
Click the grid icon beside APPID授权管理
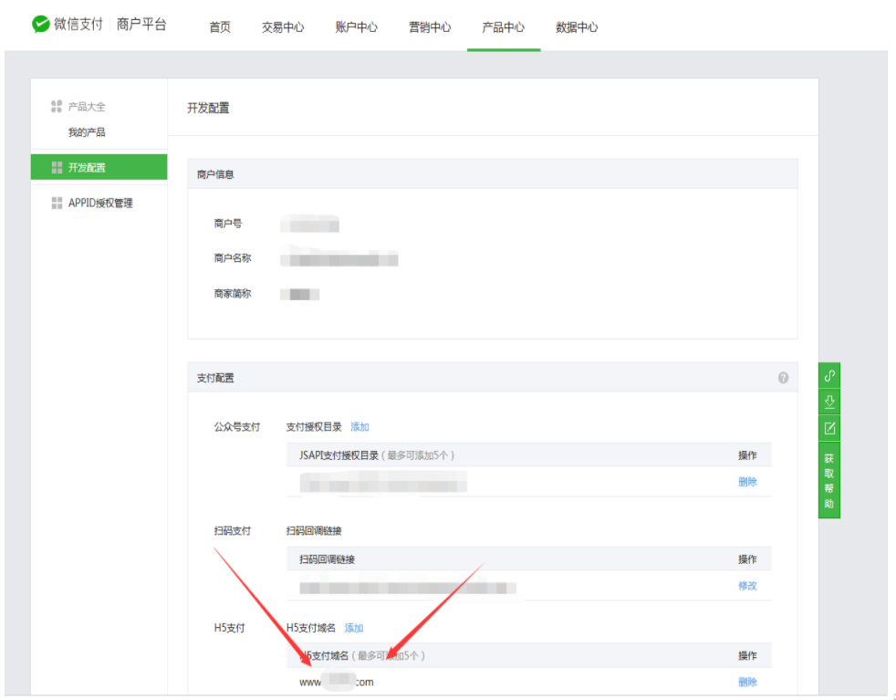coord(57,203)
